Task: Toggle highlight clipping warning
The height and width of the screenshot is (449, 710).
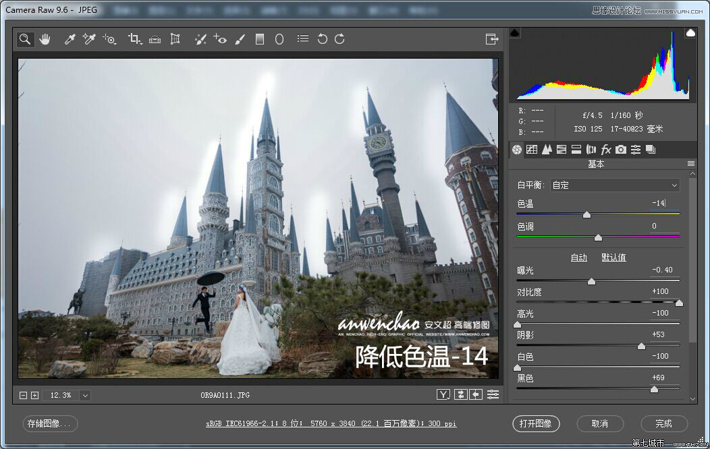Action: 690,32
